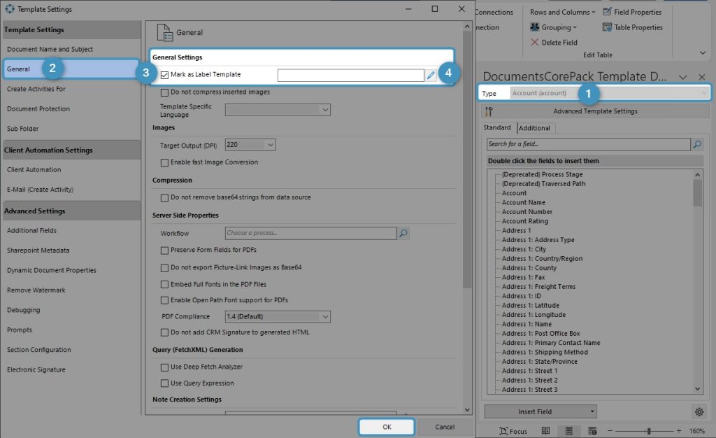The image size is (716, 438).
Task: Open Client Automation settings
Action: [x=34, y=170]
